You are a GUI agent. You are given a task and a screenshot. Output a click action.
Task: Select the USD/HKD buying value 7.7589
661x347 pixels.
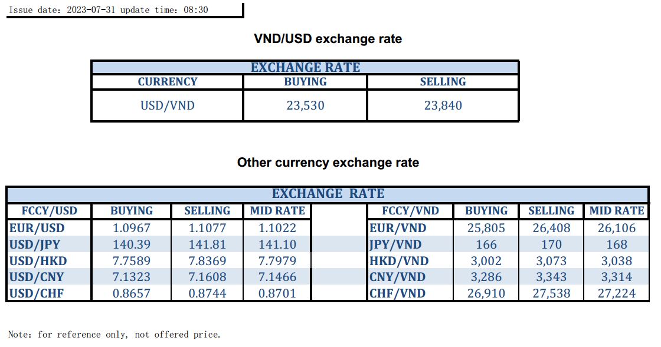[x=132, y=261]
